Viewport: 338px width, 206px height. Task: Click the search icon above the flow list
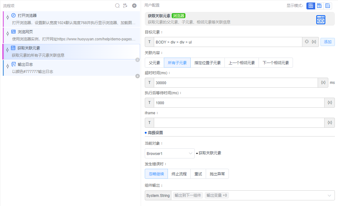117,5
